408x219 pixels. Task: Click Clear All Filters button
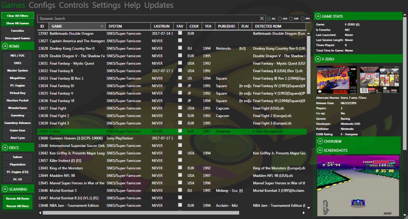(18, 16)
